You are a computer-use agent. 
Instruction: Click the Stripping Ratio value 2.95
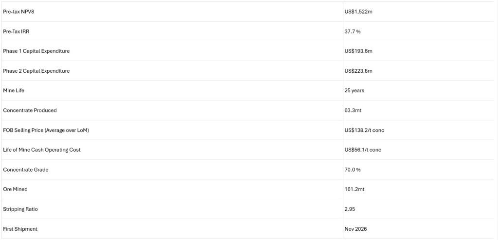coord(349,209)
